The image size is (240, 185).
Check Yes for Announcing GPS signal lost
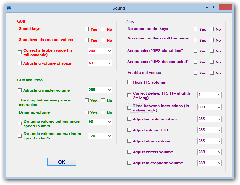click(x=195, y=51)
